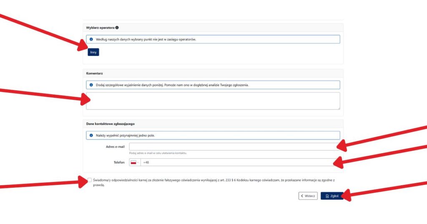
Task: Submit the form with Zgłoś
Action: pyautogui.click(x=332, y=196)
